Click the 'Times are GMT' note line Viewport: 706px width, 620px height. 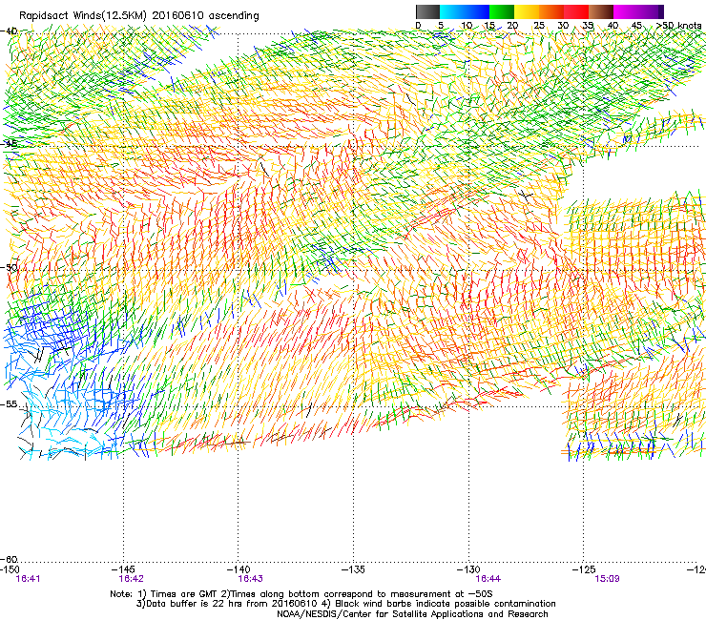[301, 594]
